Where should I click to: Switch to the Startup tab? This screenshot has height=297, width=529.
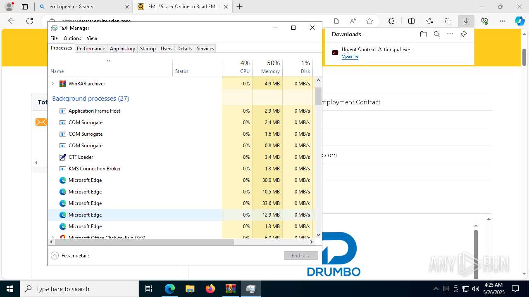(x=148, y=48)
